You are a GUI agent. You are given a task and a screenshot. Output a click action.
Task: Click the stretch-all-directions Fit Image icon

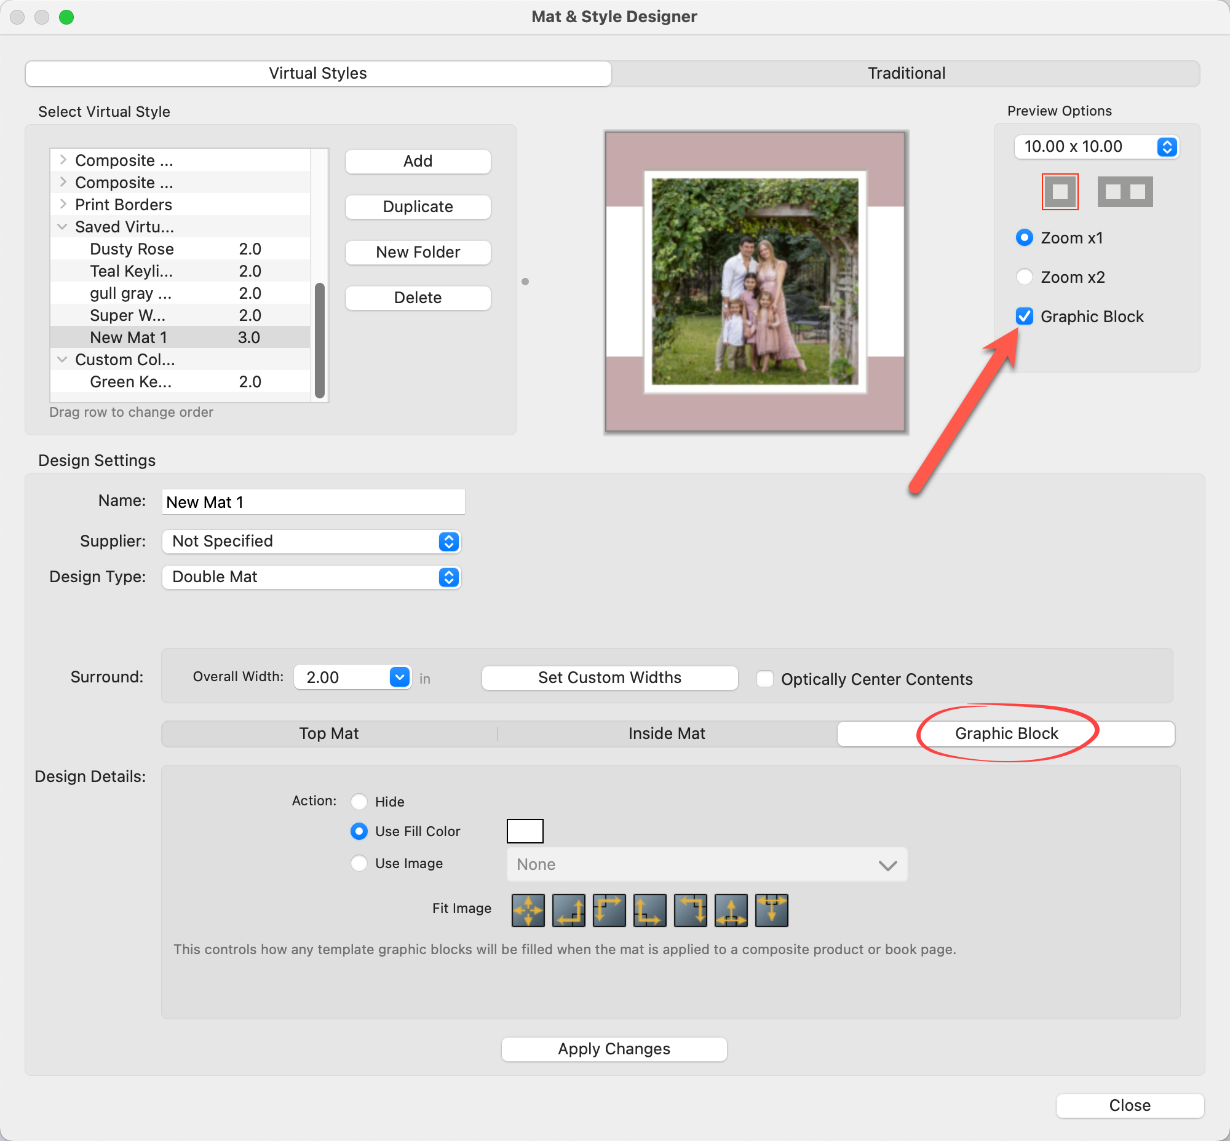tap(528, 910)
